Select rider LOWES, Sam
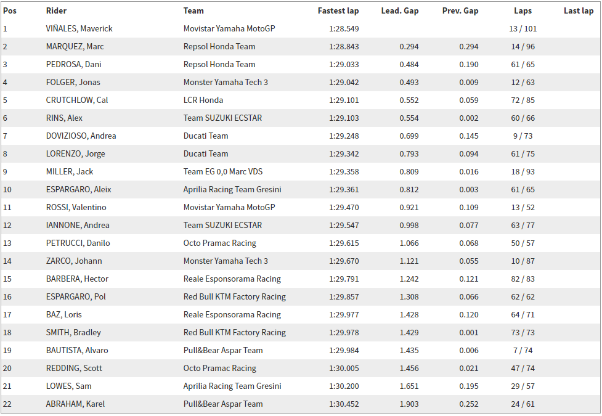The height and width of the screenshot is (416, 602). pyautogui.click(x=69, y=386)
